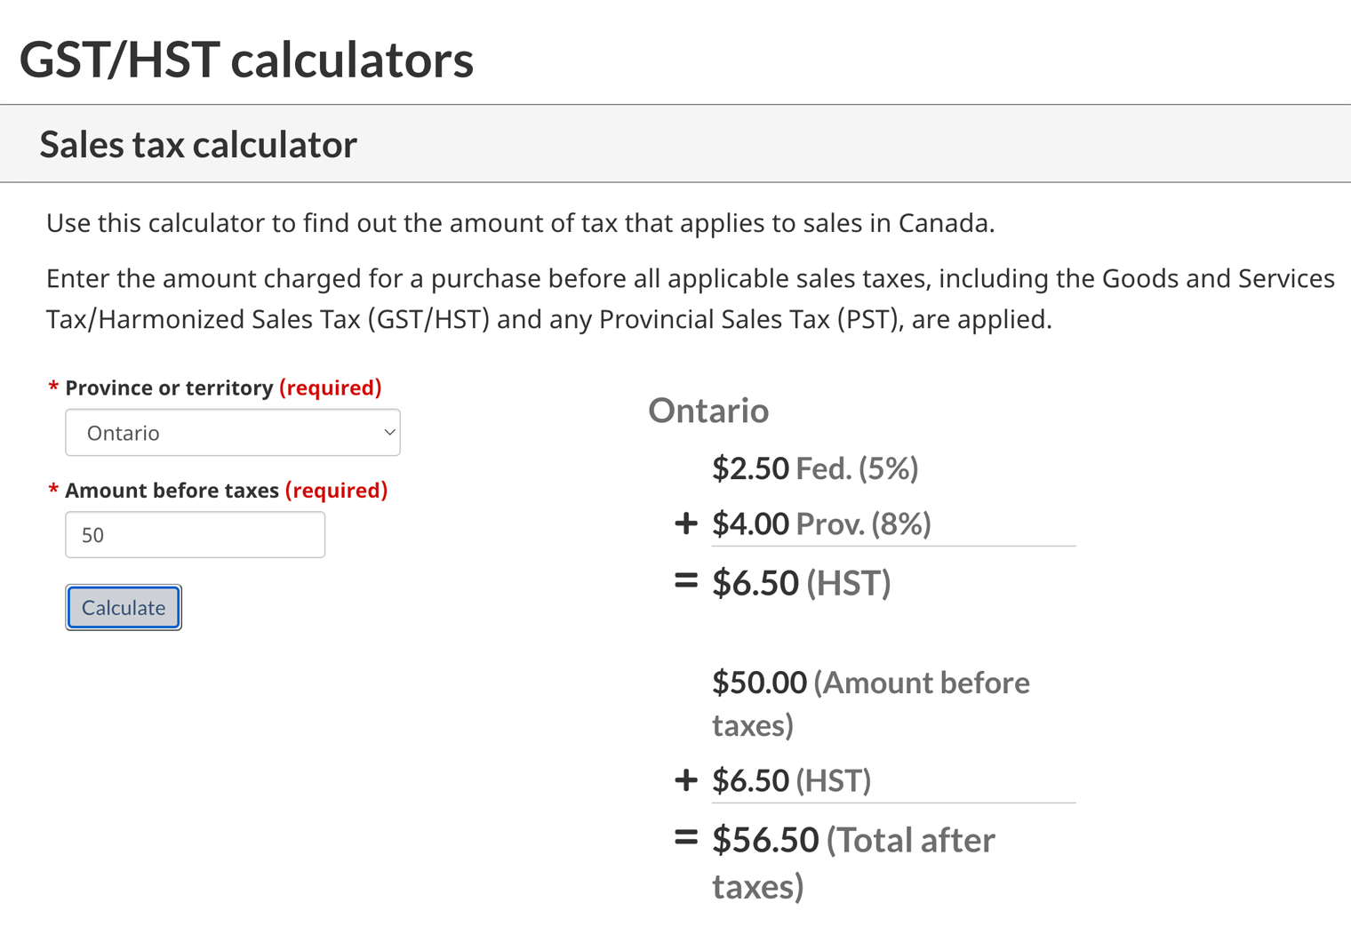Image resolution: width=1351 pixels, height=943 pixels.
Task: Click the Province or territory field label
Action: click(x=169, y=388)
